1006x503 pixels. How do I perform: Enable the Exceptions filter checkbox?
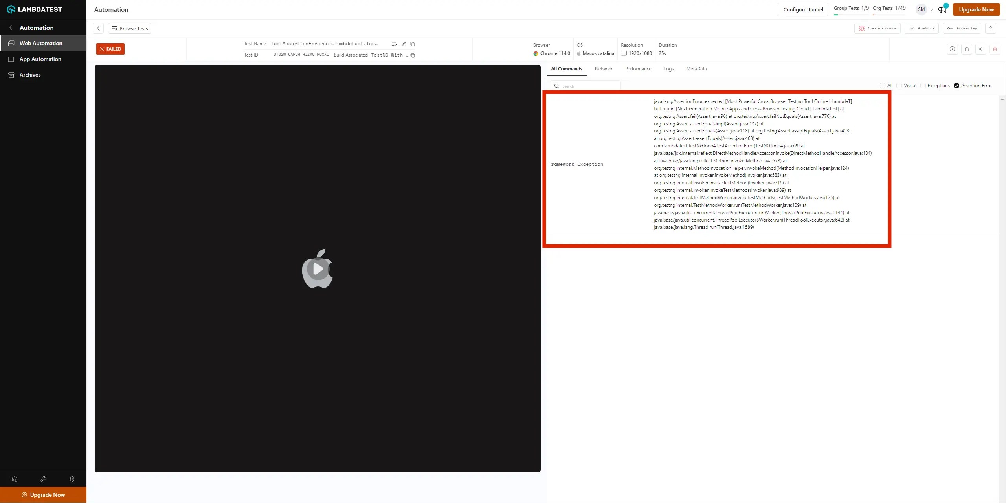[x=923, y=86]
